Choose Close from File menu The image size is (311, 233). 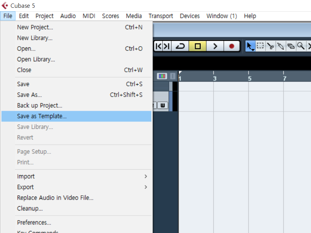76,70
